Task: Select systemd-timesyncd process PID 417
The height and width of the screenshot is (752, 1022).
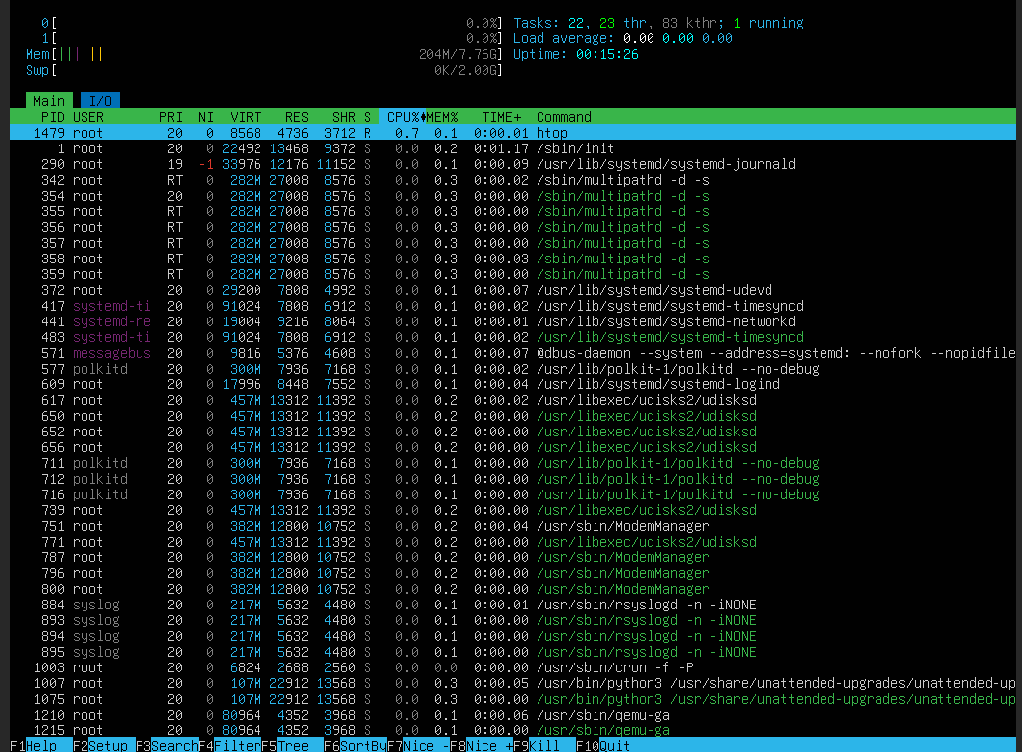Action: (x=513, y=306)
